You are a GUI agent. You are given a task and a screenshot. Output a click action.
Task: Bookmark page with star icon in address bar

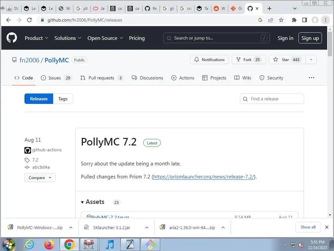pos(281,20)
